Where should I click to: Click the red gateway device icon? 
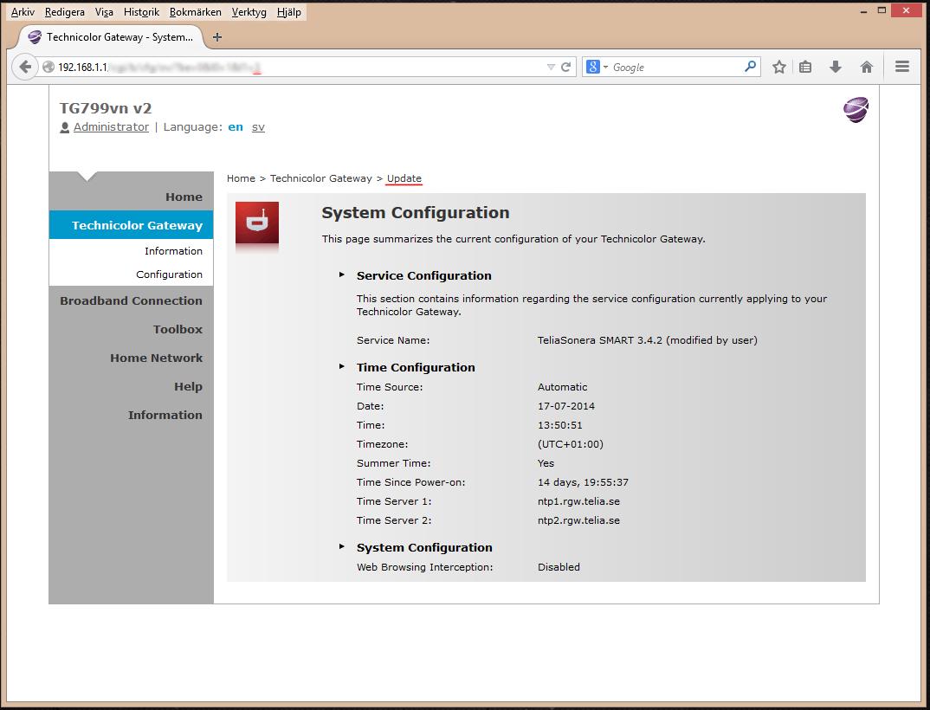[x=257, y=223]
